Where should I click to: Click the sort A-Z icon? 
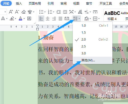pyautogui.click(x=80, y=12)
